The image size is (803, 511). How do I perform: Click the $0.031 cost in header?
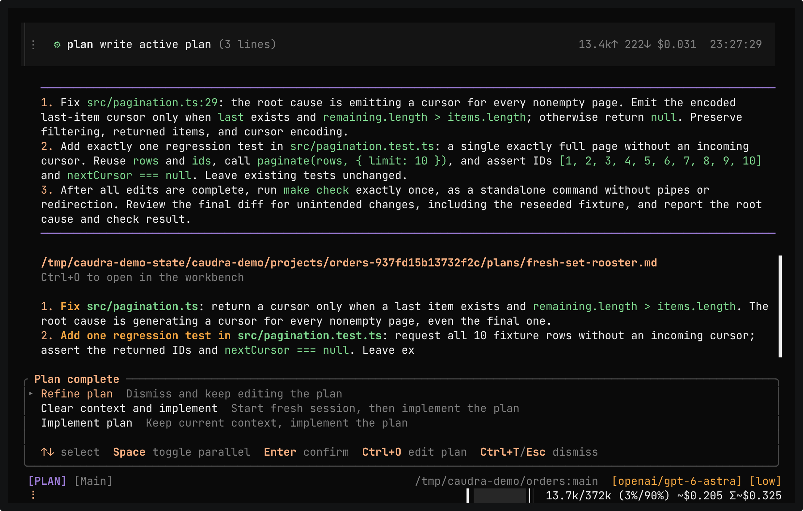pos(677,44)
